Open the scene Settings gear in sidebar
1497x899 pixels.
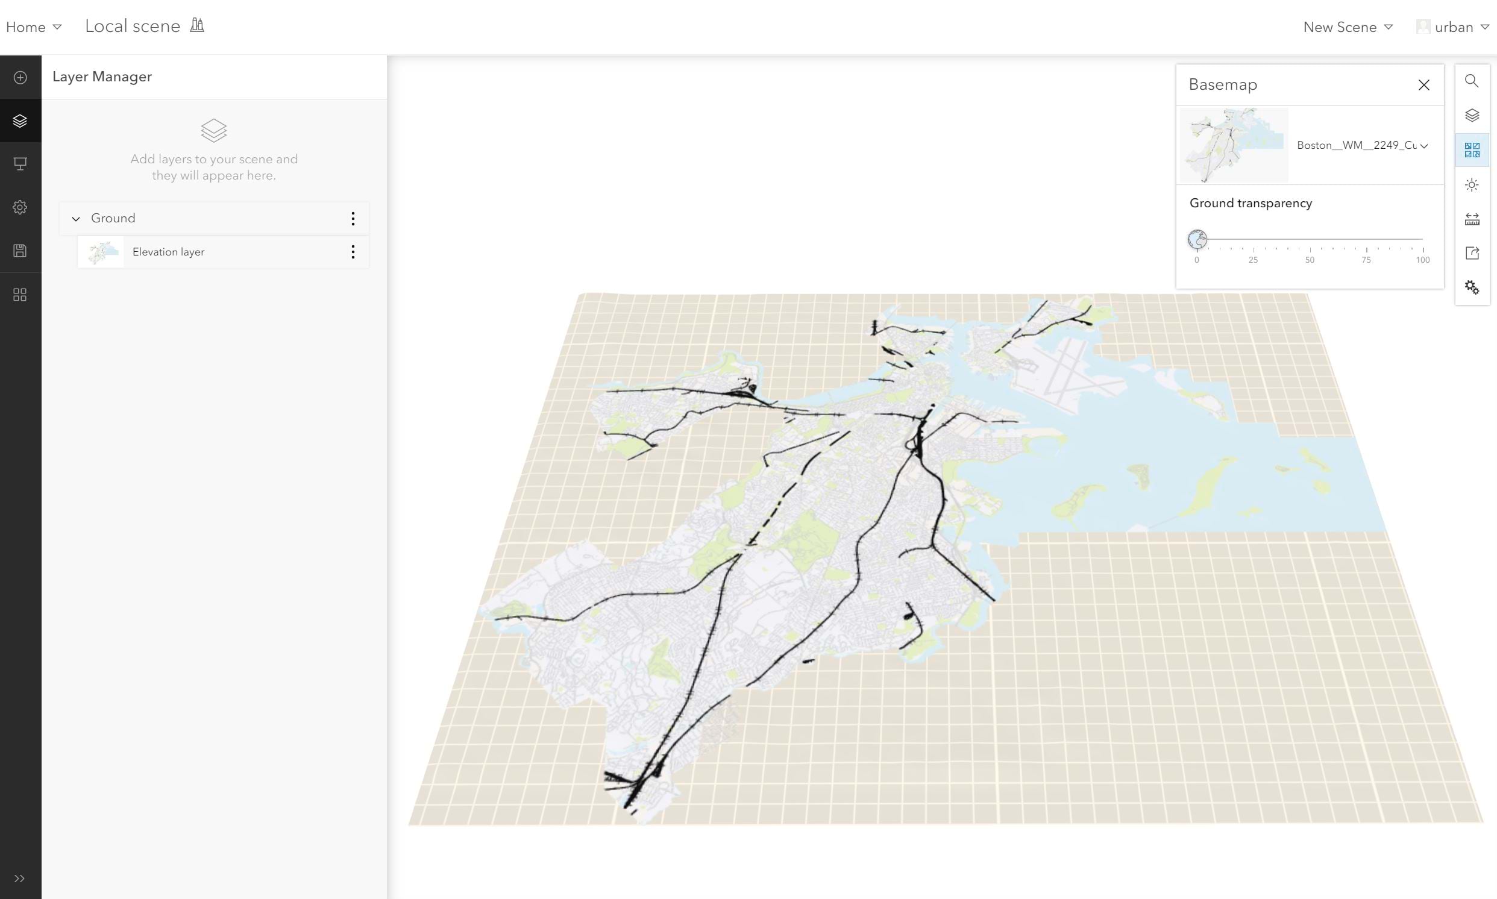20,207
